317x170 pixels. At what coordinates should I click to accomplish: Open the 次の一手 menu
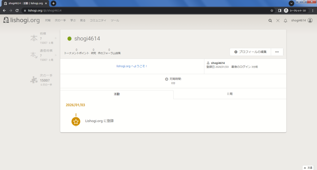coord(60,20)
